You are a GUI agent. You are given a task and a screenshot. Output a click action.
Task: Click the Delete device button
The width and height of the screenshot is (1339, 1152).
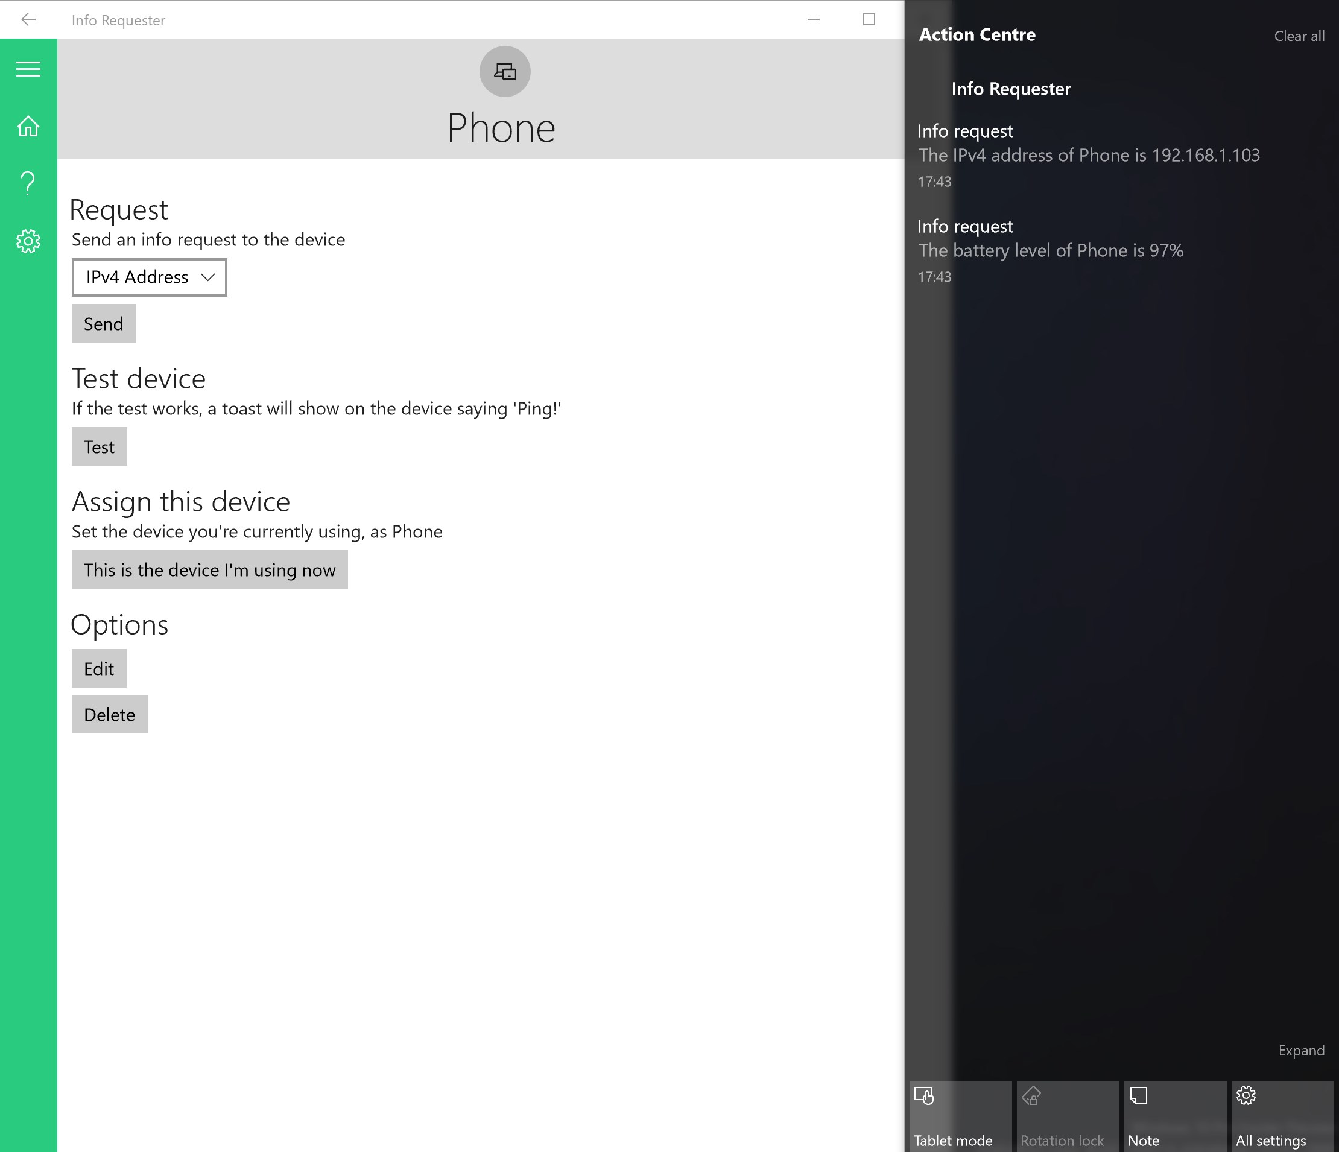pos(109,715)
